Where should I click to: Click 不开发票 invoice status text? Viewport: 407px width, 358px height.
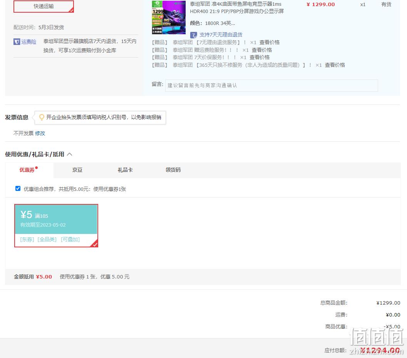pos(23,133)
